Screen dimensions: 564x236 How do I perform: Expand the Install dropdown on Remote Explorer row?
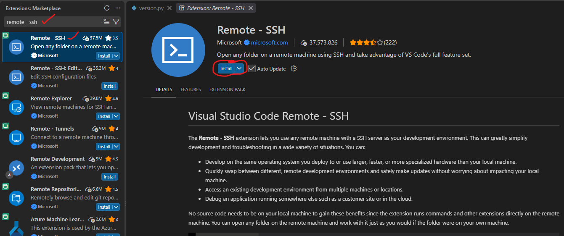[116, 116]
